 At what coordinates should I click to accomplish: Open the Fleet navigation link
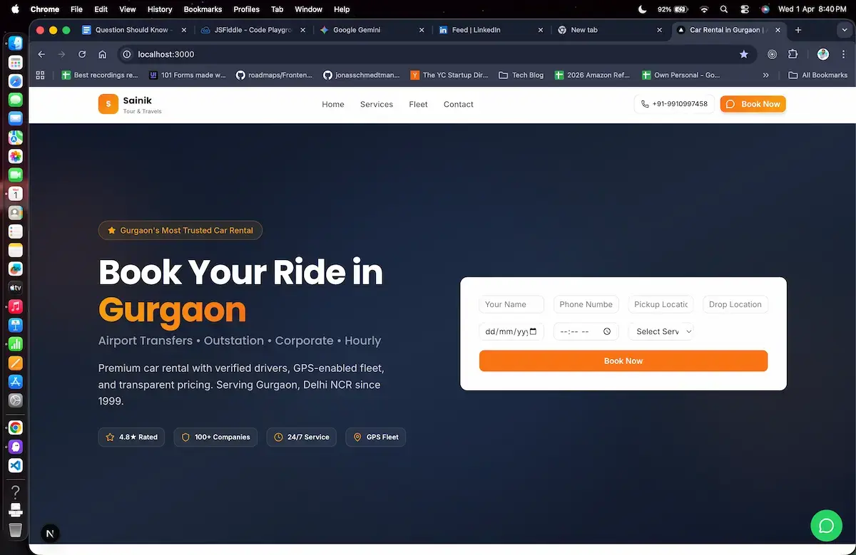point(418,104)
